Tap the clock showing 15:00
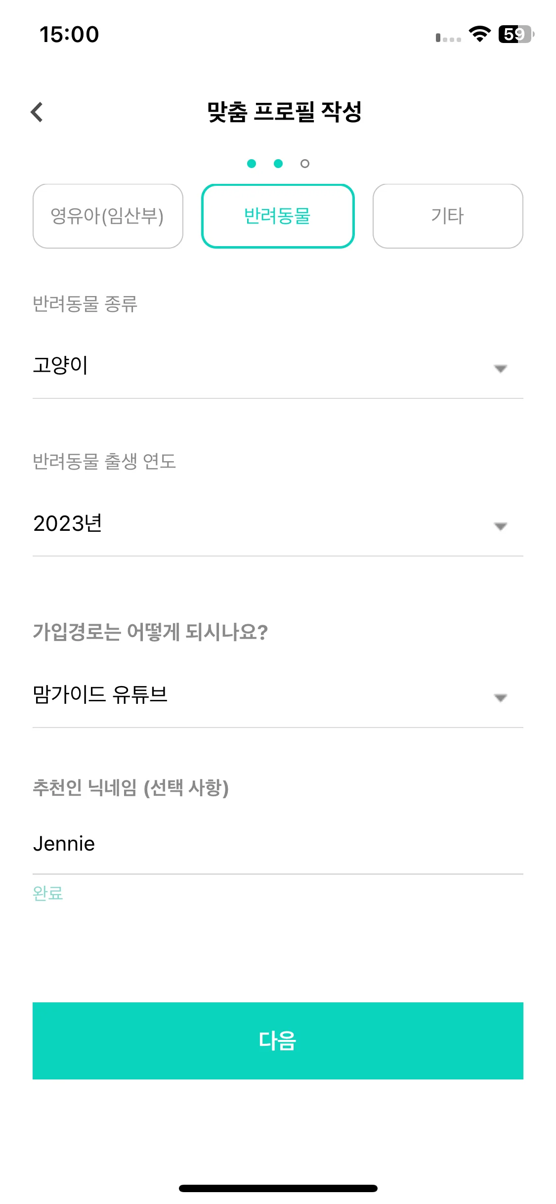556x1204 pixels. 69,35
